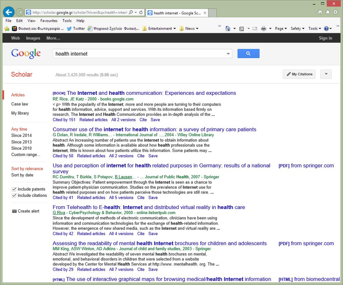343x285 pixels.
Task: Expand the command bar Tools dropdown
Action: point(315,29)
